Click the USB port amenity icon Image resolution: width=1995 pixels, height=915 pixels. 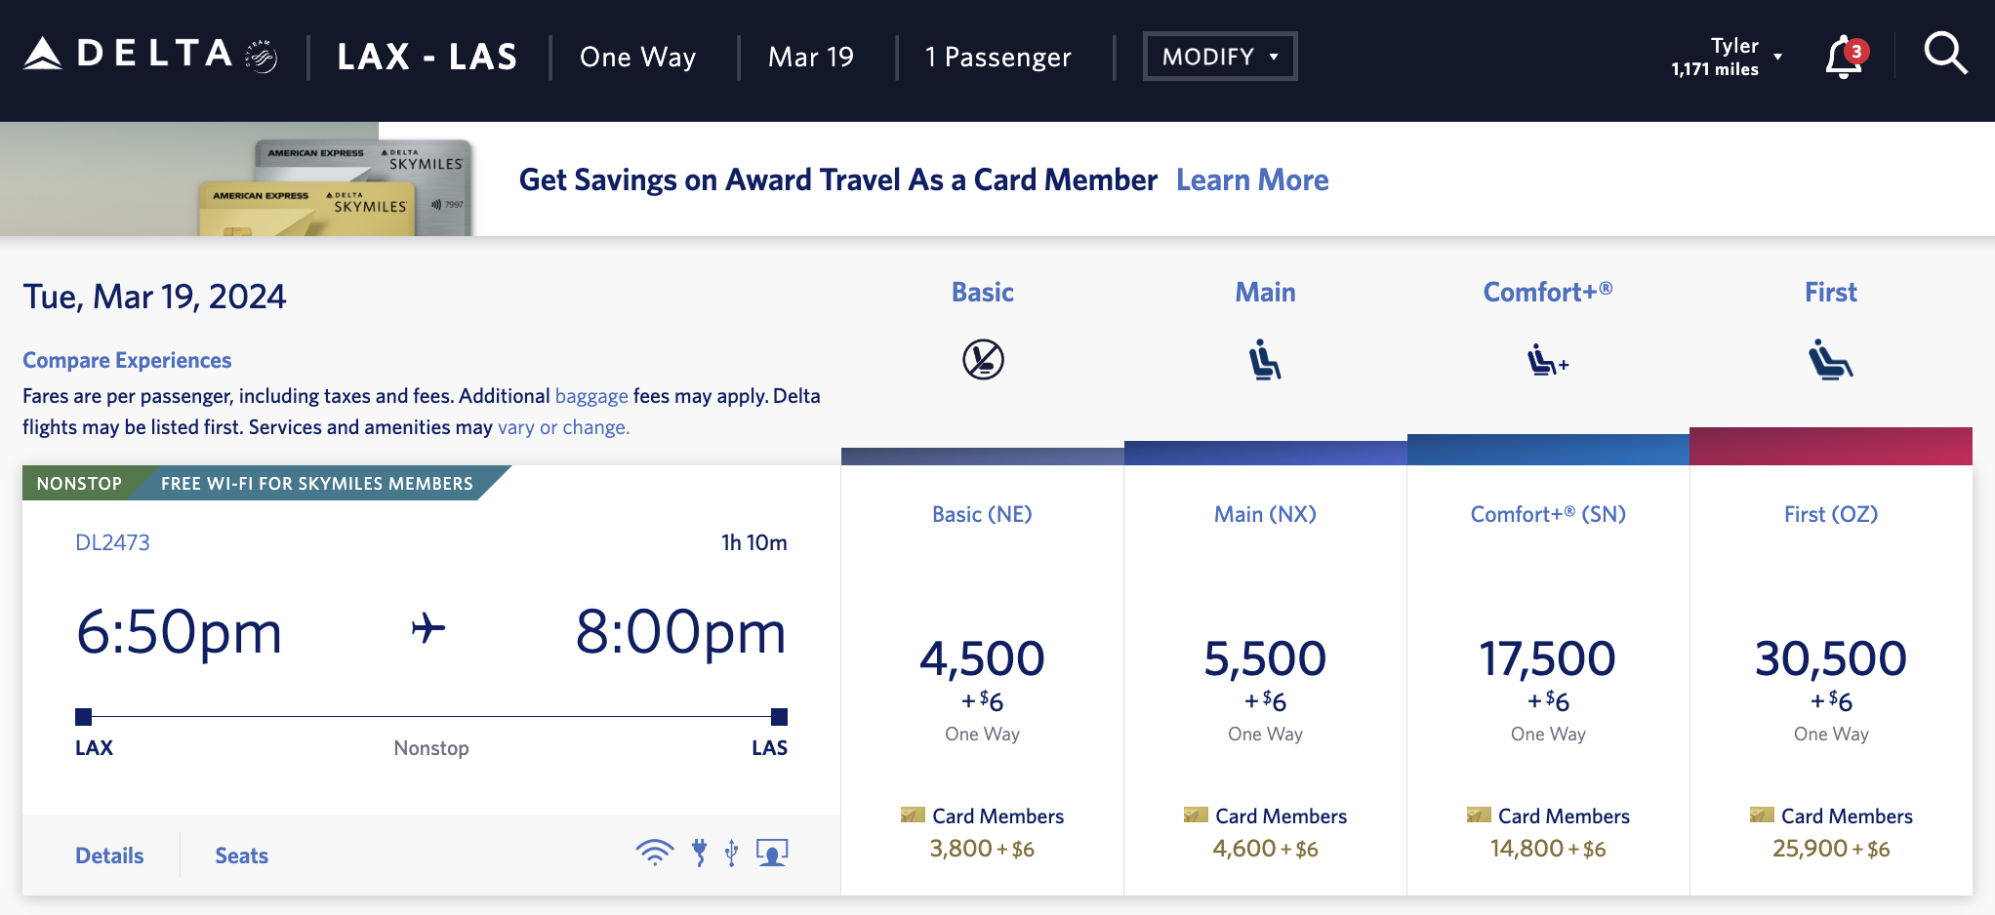point(730,852)
